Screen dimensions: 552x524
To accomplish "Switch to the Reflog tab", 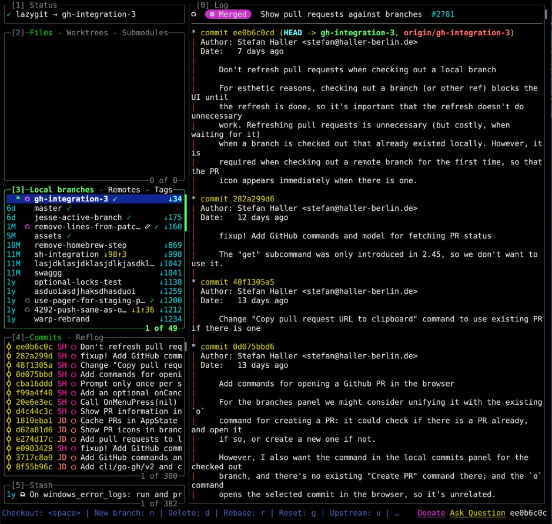I will [89, 337].
